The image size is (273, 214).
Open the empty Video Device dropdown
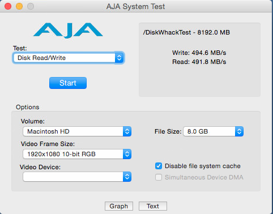77,177
